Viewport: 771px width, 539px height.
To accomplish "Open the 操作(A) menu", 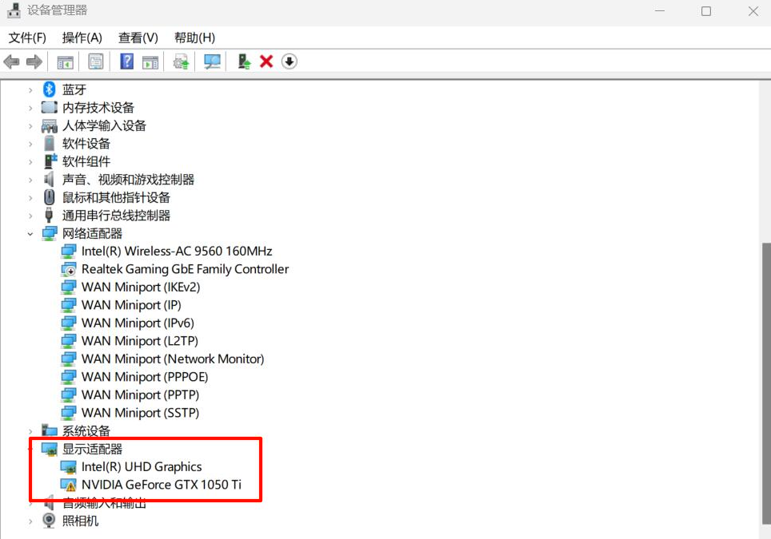I will (82, 38).
